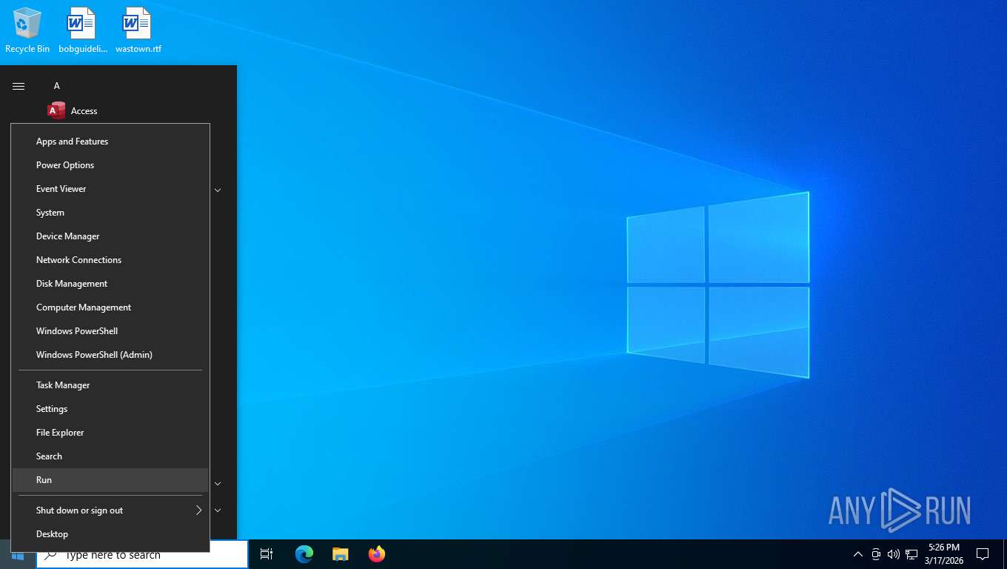
Task: Open the Action Center notifications icon
Action: [983, 554]
